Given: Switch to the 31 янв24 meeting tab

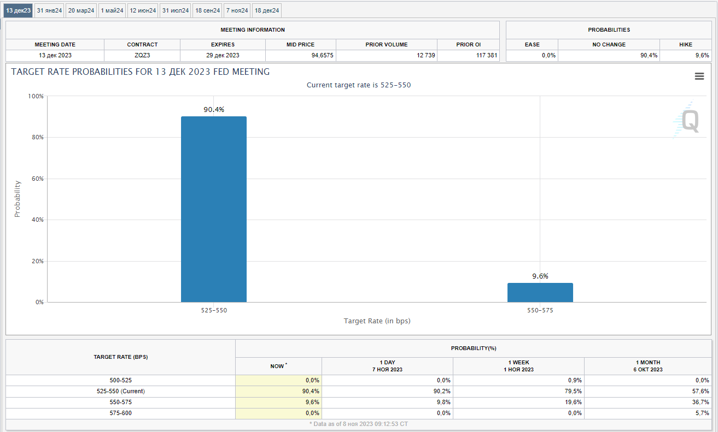Looking at the screenshot, I should tap(50, 10).
